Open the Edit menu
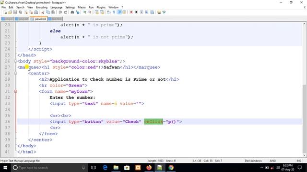 pos(11,7)
